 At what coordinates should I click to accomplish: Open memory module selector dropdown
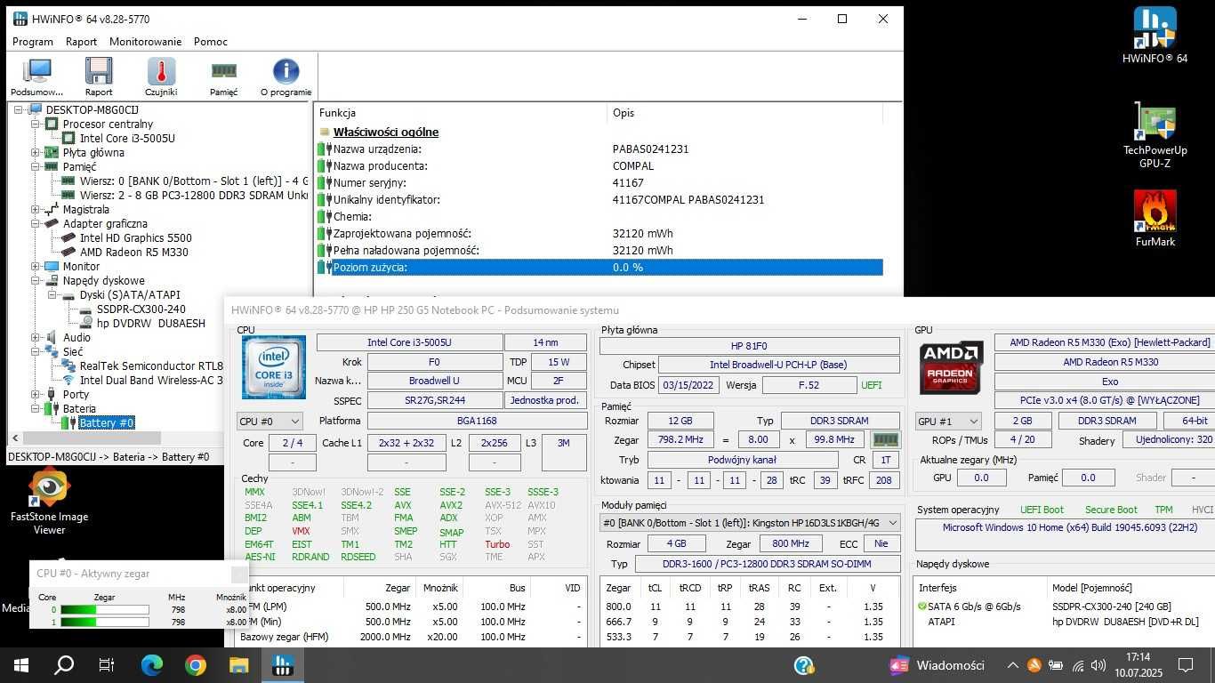[x=750, y=523]
